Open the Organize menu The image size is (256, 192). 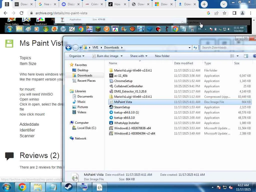point(76,56)
